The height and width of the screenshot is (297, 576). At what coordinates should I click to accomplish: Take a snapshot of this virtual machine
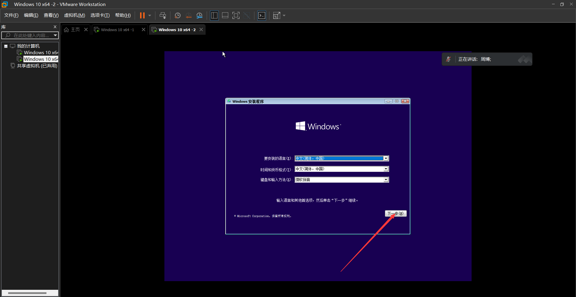[178, 16]
